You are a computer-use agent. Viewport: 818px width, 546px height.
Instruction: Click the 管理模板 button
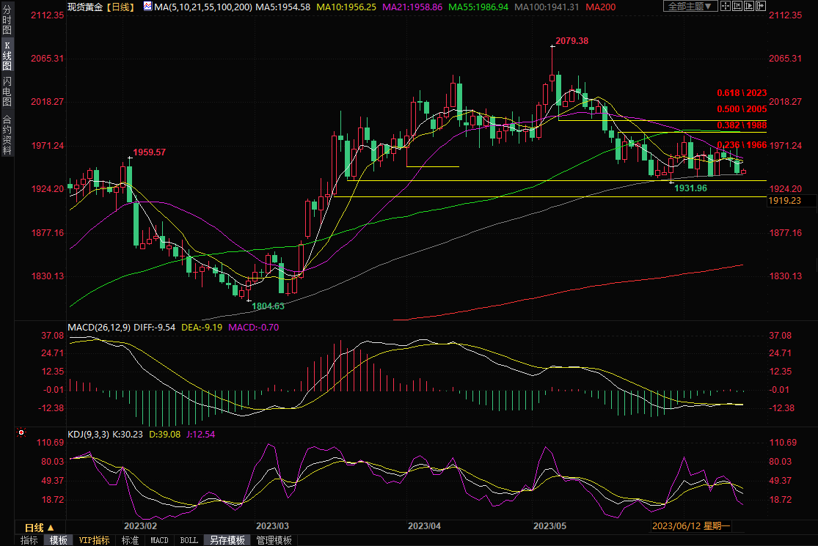(274, 540)
